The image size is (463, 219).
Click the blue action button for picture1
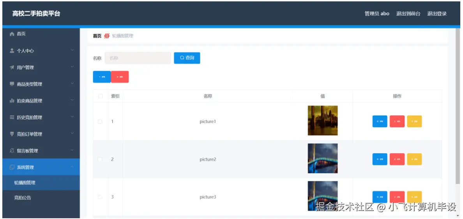click(x=380, y=121)
